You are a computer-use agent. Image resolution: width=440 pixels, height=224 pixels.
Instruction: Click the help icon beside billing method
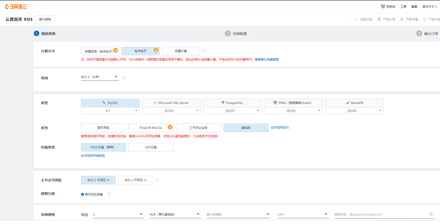204,51
